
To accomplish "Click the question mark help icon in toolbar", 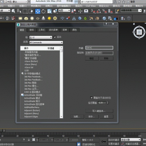I will (x=129, y=18).
